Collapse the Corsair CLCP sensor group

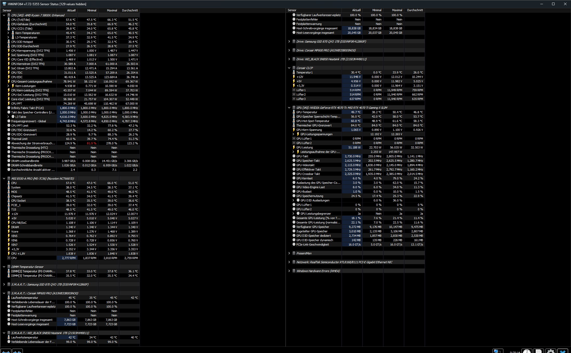click(x=289, y=68)
